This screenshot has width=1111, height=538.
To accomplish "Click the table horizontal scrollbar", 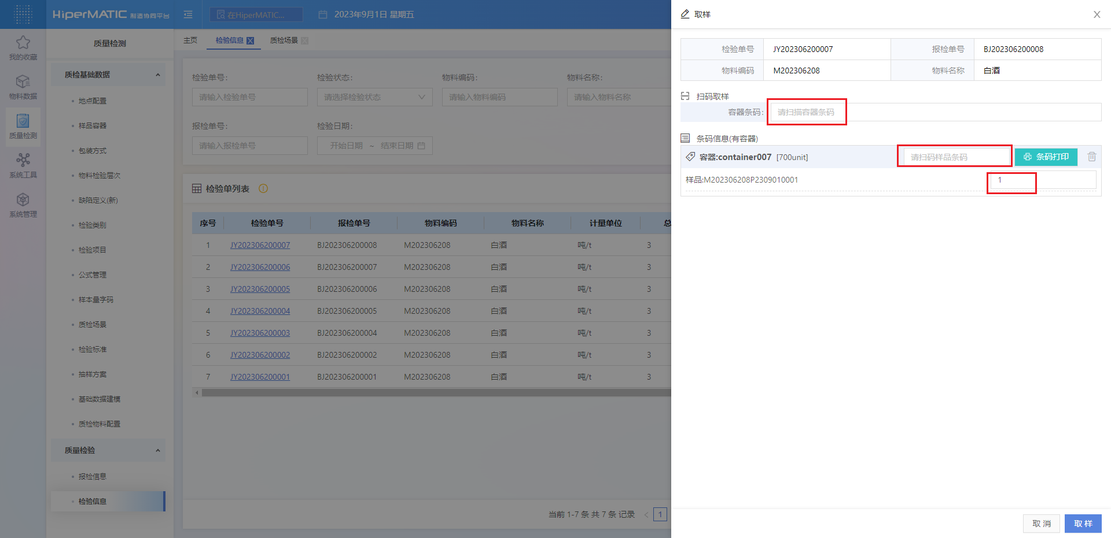I will tap(436, 392).
